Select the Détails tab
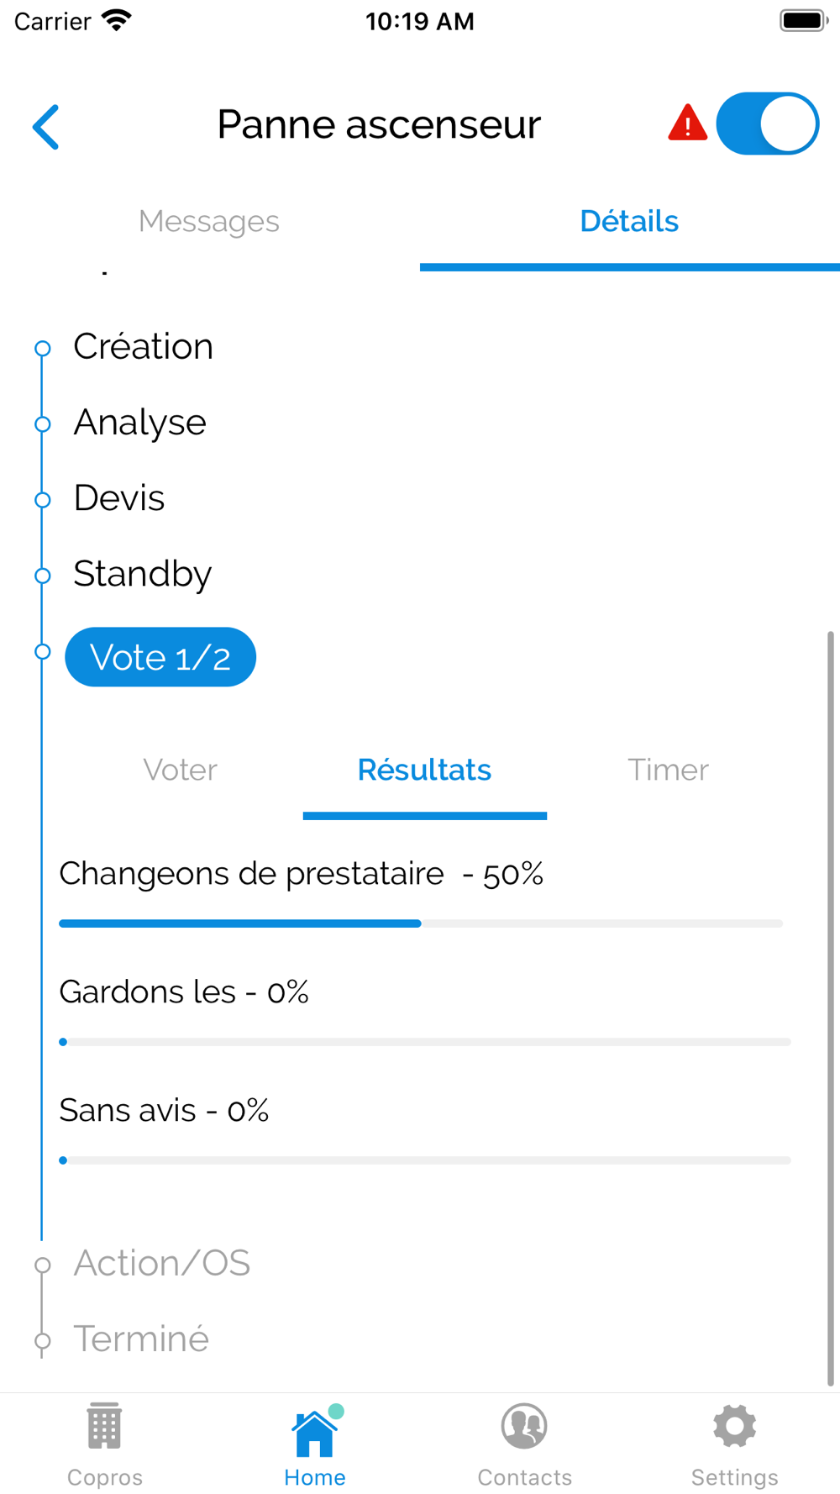The height and width of the screenshot is (1494, 840). (x=629, y=221)
